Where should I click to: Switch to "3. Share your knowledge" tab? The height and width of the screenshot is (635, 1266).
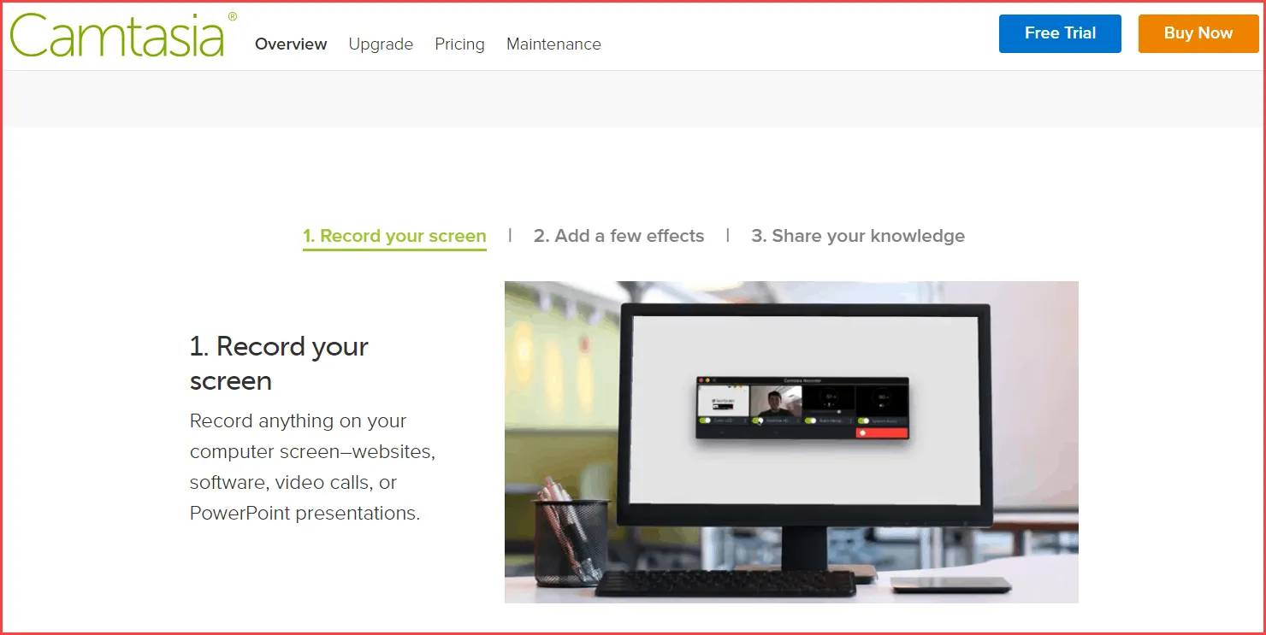coord(858,236)
